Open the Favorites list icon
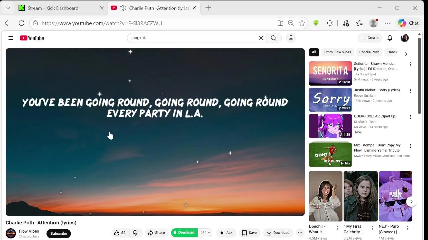This screenshot has width=428, height=240. pos(359,23)
